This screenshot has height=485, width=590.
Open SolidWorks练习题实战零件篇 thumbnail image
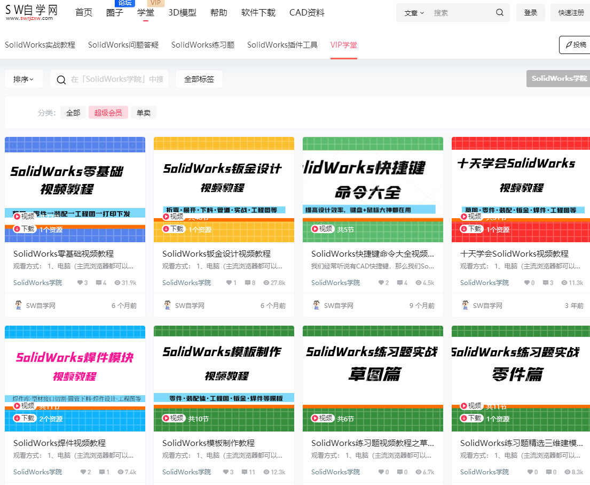[521, 379]
